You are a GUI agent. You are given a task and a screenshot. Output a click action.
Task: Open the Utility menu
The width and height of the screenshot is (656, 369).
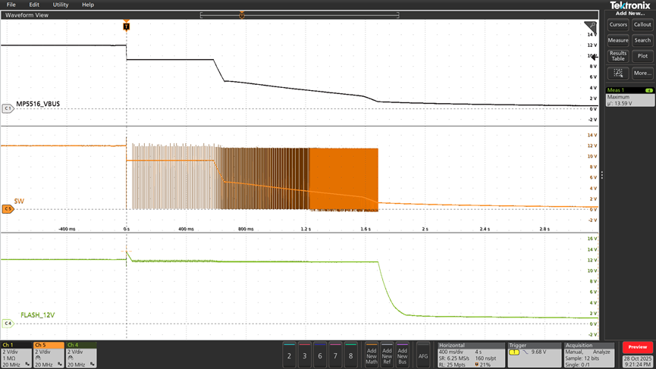point(61,5)
